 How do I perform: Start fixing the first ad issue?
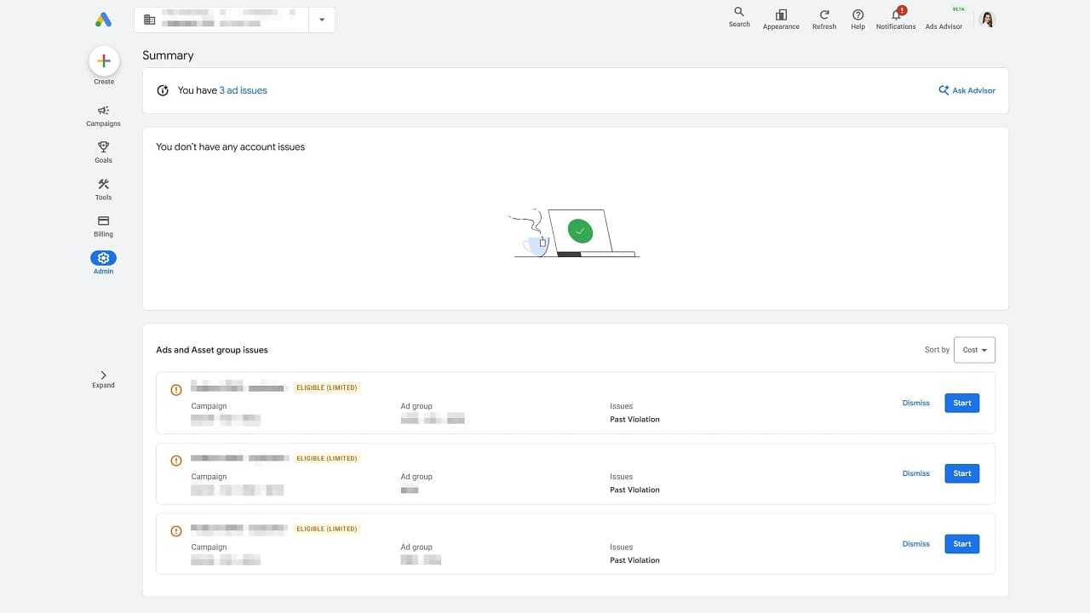point(962,403)
